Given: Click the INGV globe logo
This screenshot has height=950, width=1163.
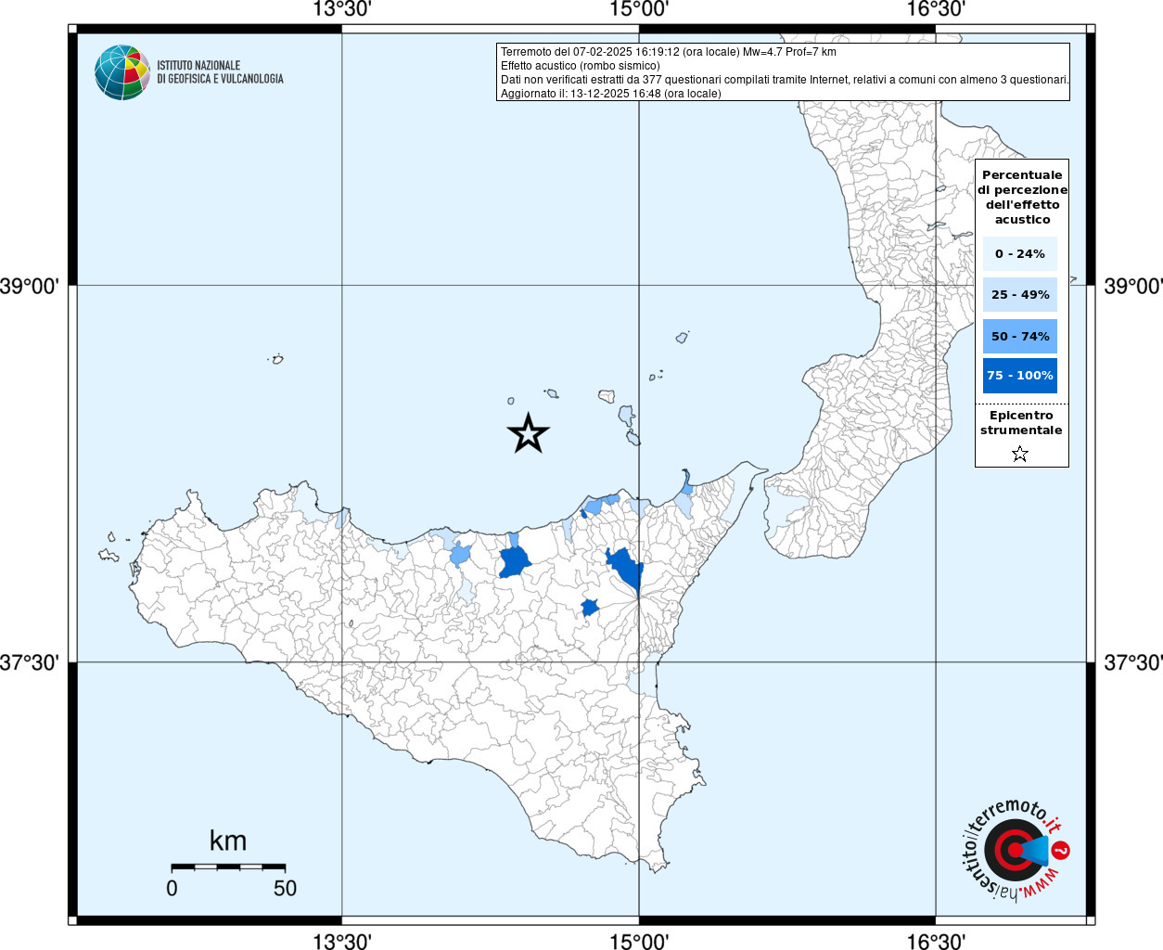Looking at the screenshot, I should (x=121, y=72).
